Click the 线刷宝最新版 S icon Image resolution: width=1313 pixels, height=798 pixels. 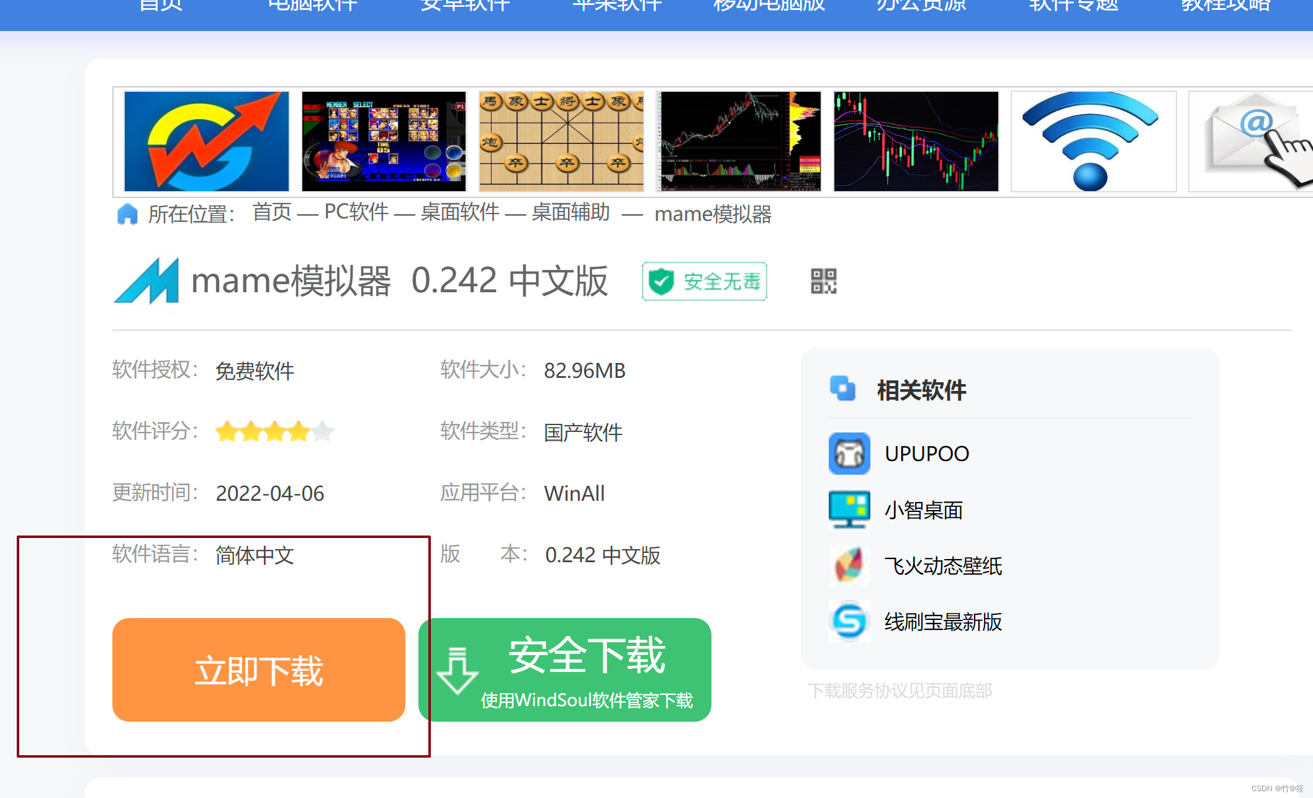pyautogui.click(x=849, y=621)
